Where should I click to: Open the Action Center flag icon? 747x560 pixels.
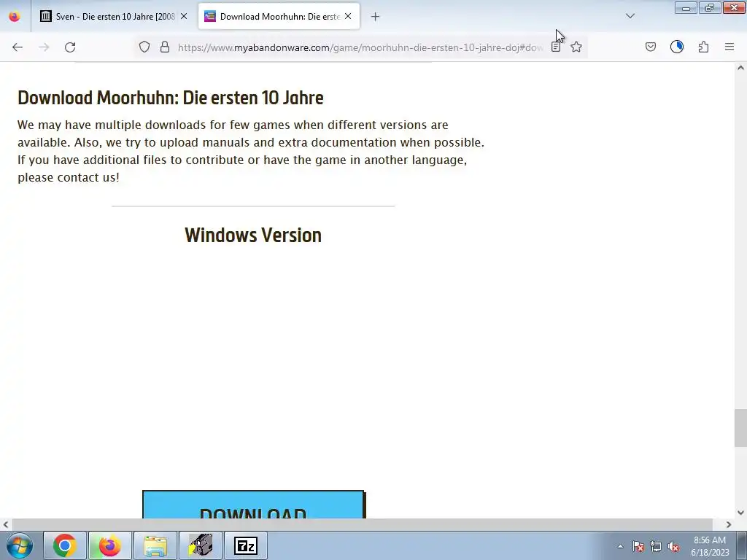(x=638, y=546)
